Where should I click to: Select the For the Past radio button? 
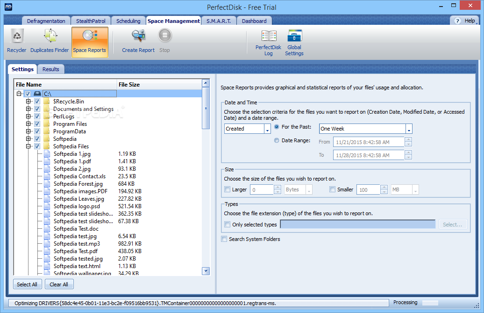point(277,127)
